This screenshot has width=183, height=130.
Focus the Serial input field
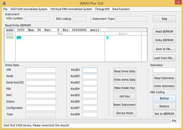(41, 77)
